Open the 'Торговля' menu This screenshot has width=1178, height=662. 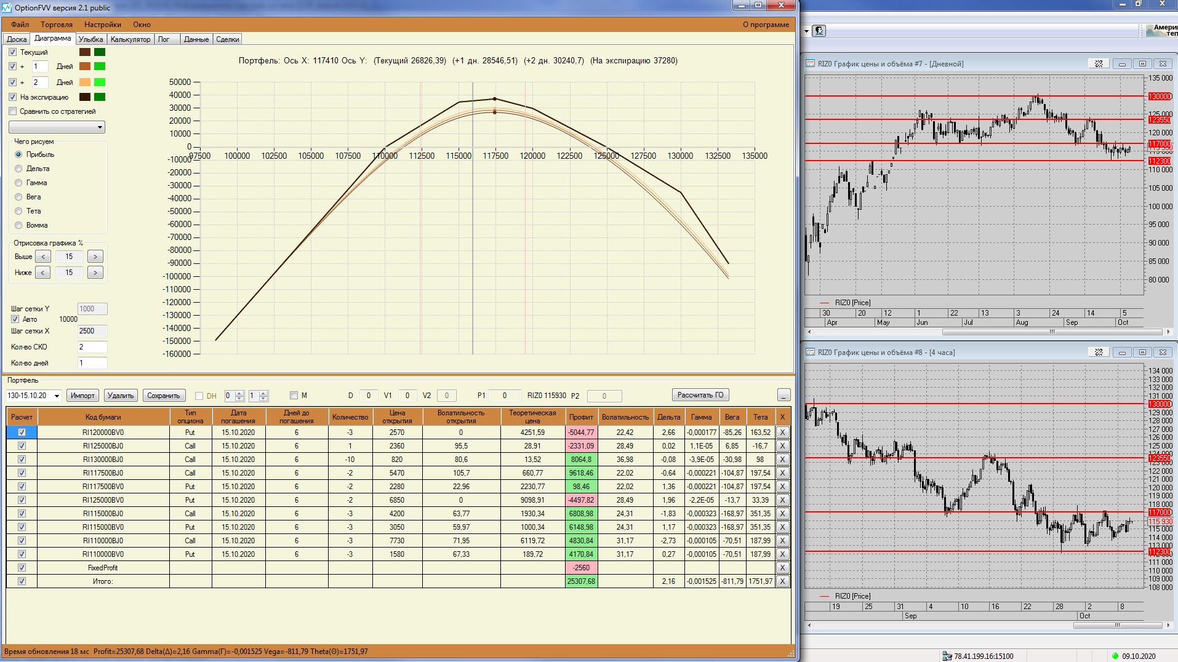coord(57,25)
